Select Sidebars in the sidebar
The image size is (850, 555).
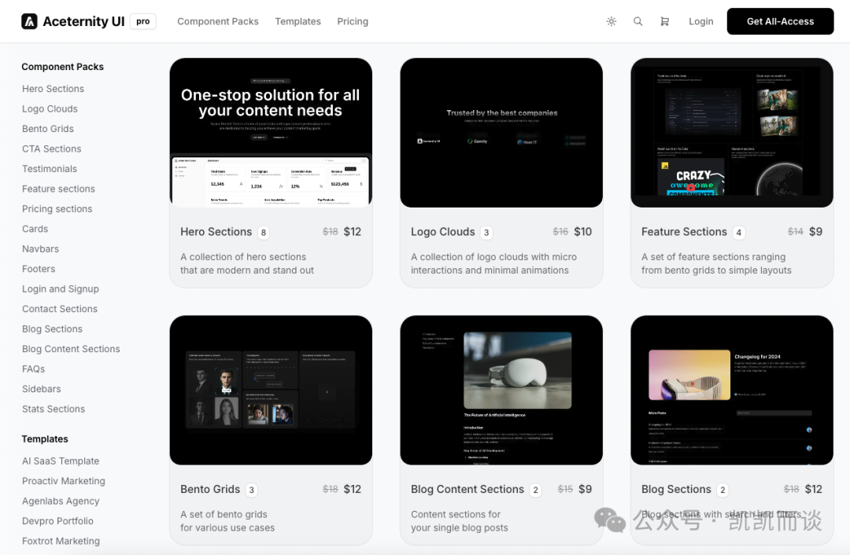[41, 389]
